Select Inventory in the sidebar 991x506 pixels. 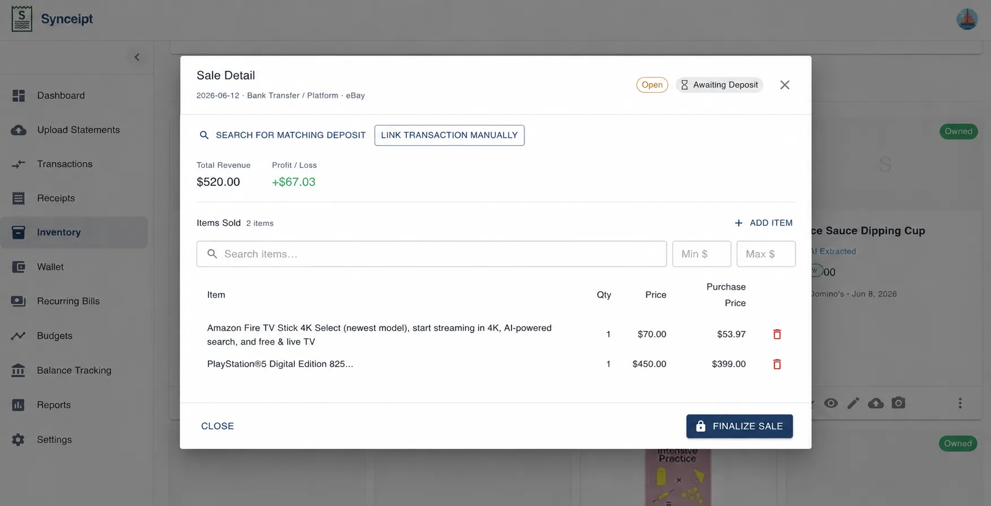pyautogui.click(x=74, y=232)
